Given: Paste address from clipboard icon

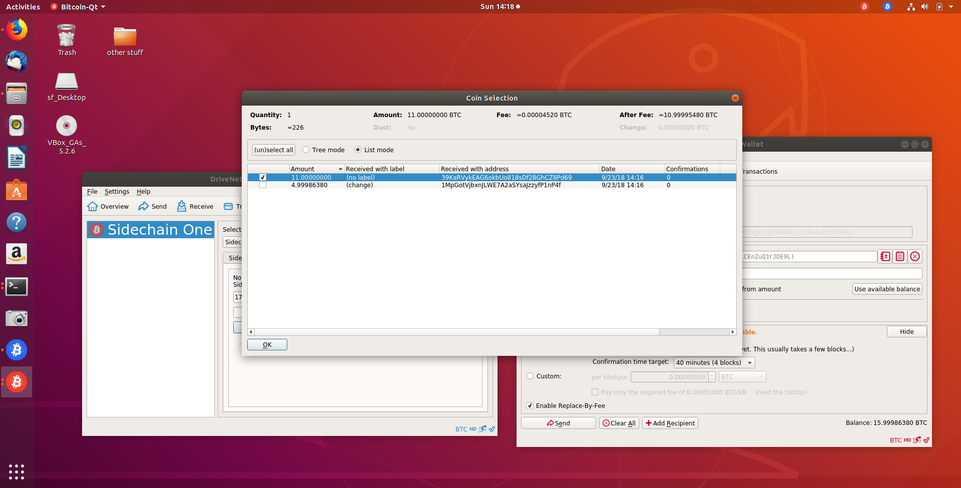Looking at the screenshot, I should coord(900,256).
